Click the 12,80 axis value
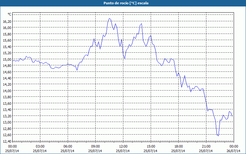This screenshot has width=246, height=154. tap(7, 128)
